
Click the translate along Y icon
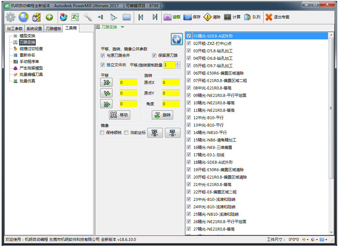coord(106,93)
